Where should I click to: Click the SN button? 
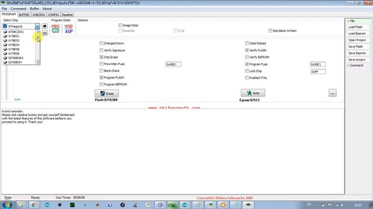point(45,33)
